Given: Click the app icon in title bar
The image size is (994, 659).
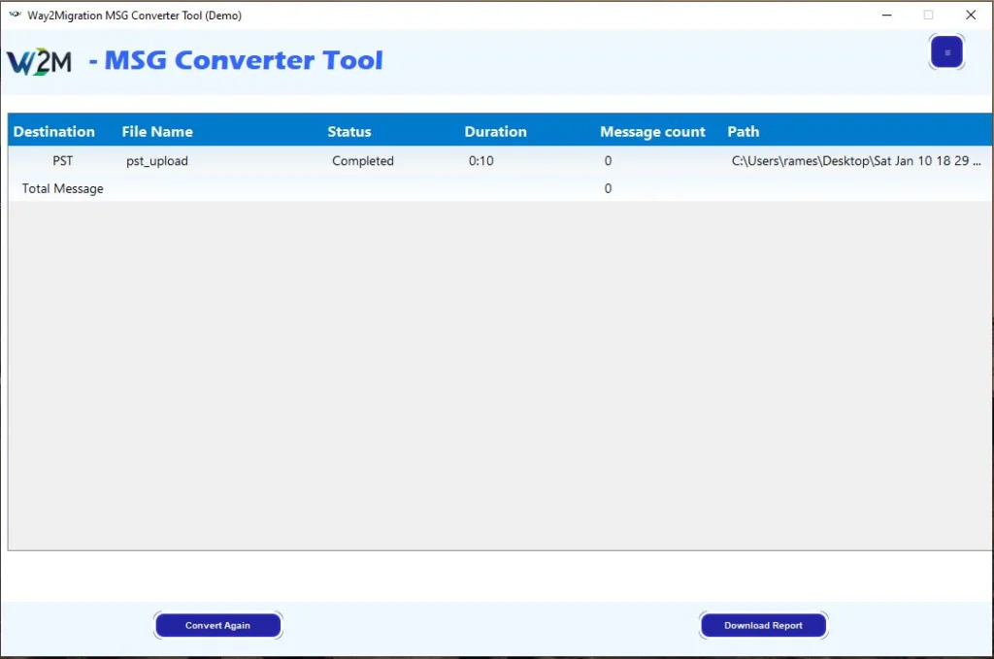Looking at the screenshot, I should (x=15, y=15).
